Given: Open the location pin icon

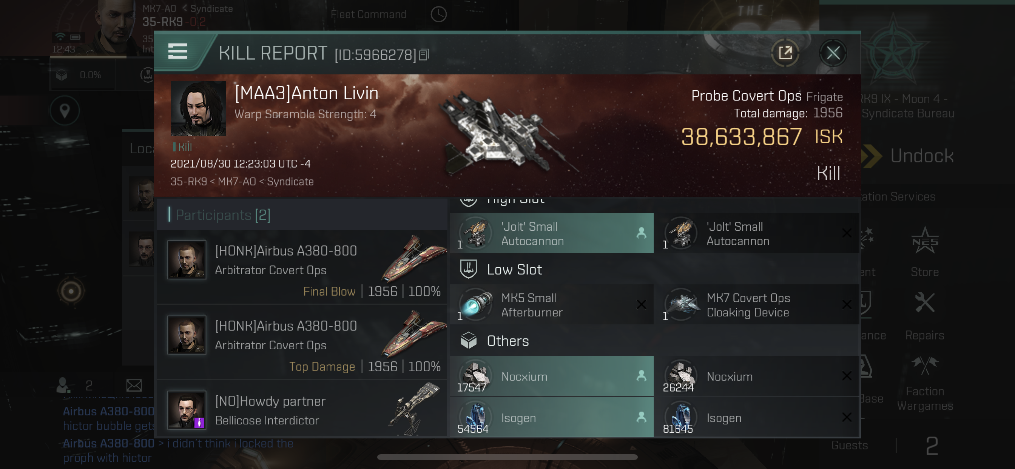Looking at the screenshot, I should pos(65,111).
